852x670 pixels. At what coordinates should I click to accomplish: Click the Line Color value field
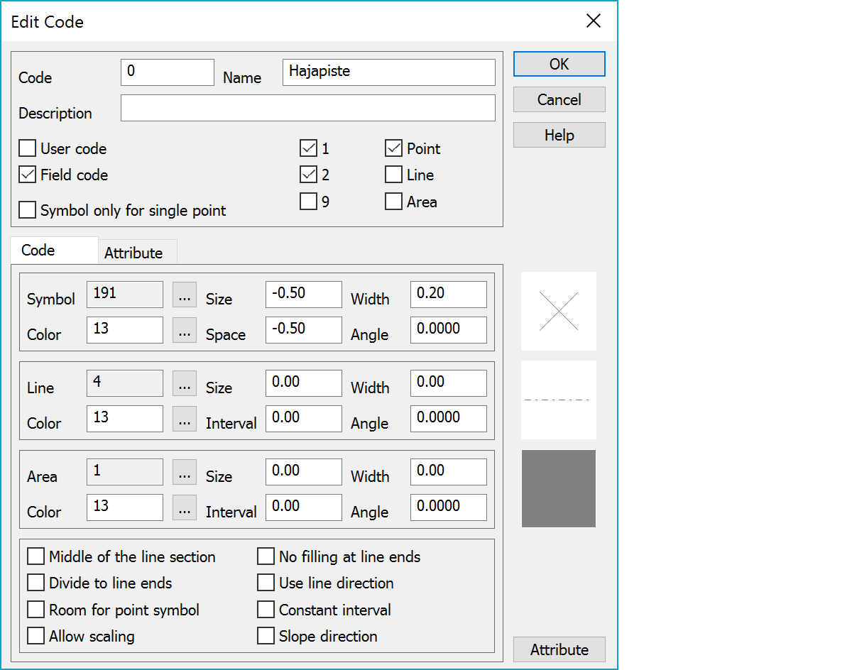point(125,419)
